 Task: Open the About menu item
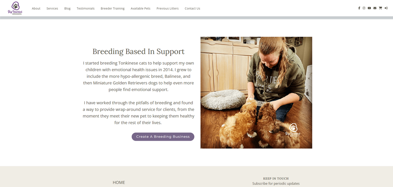36,9
